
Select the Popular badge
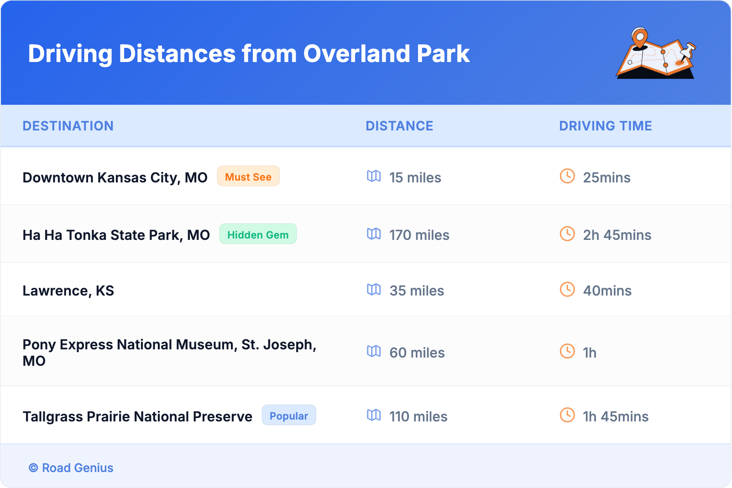(288, 415)
